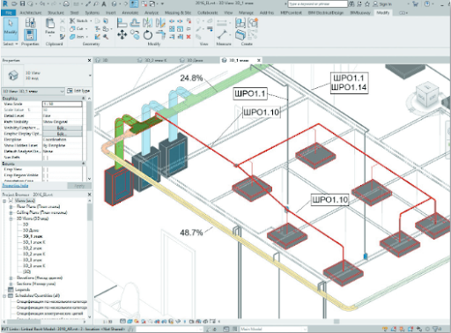Switch to the Manage ribbon tab
Image resolution: width=451 pixels, height=333 pixels.
tap(246, 13)
